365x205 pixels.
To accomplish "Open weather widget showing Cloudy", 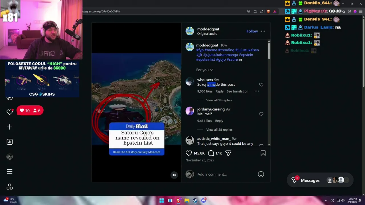I will pyautogui.click(x=10, y=200).
